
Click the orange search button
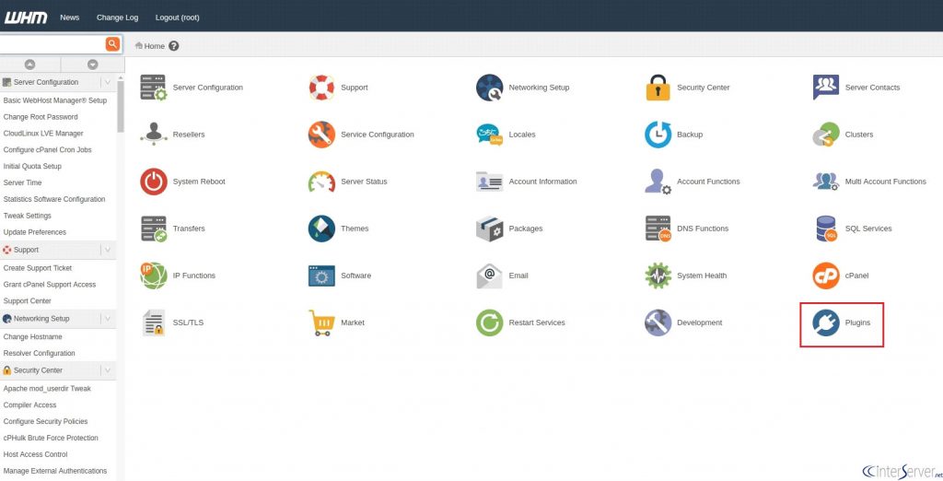112,44
